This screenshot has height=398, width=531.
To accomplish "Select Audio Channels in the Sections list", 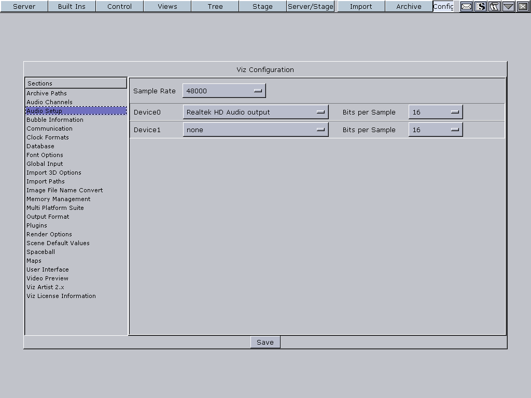I will click(x=49, y=102).
